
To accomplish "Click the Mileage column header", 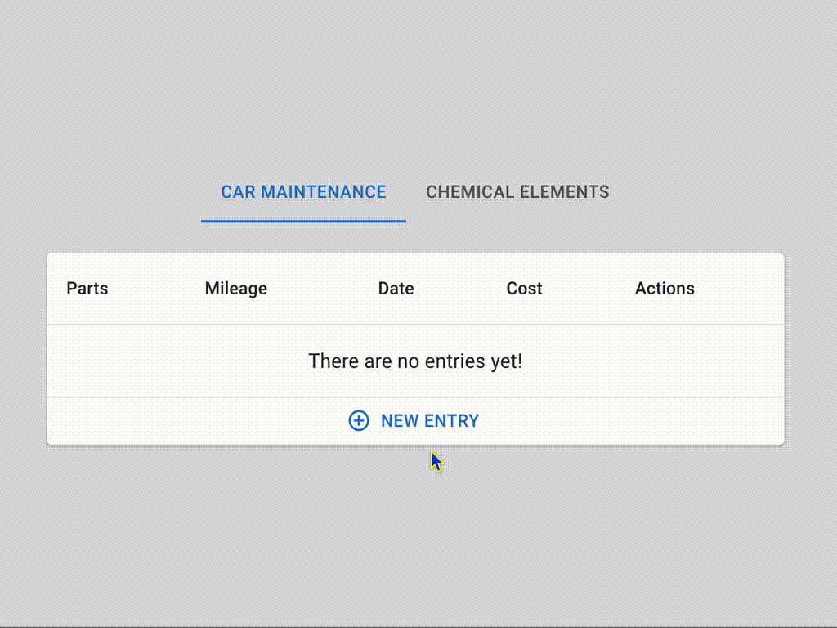I will coord(236,289).
